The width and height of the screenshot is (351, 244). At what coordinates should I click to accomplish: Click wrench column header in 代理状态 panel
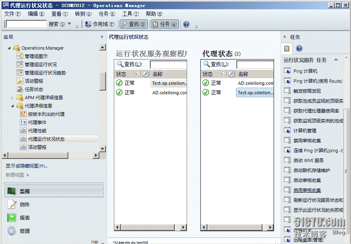click(x=231, y=74)
